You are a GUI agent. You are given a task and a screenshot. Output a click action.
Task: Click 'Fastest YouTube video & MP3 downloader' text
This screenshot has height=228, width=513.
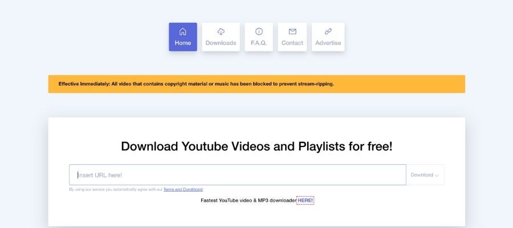tap(249, 201)
